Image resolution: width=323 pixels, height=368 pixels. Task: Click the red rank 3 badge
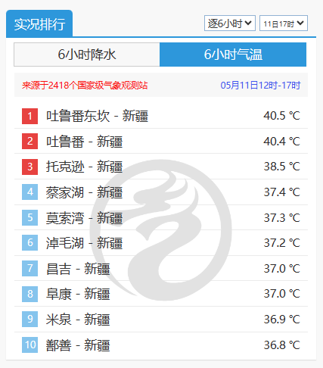coord(30,167)
